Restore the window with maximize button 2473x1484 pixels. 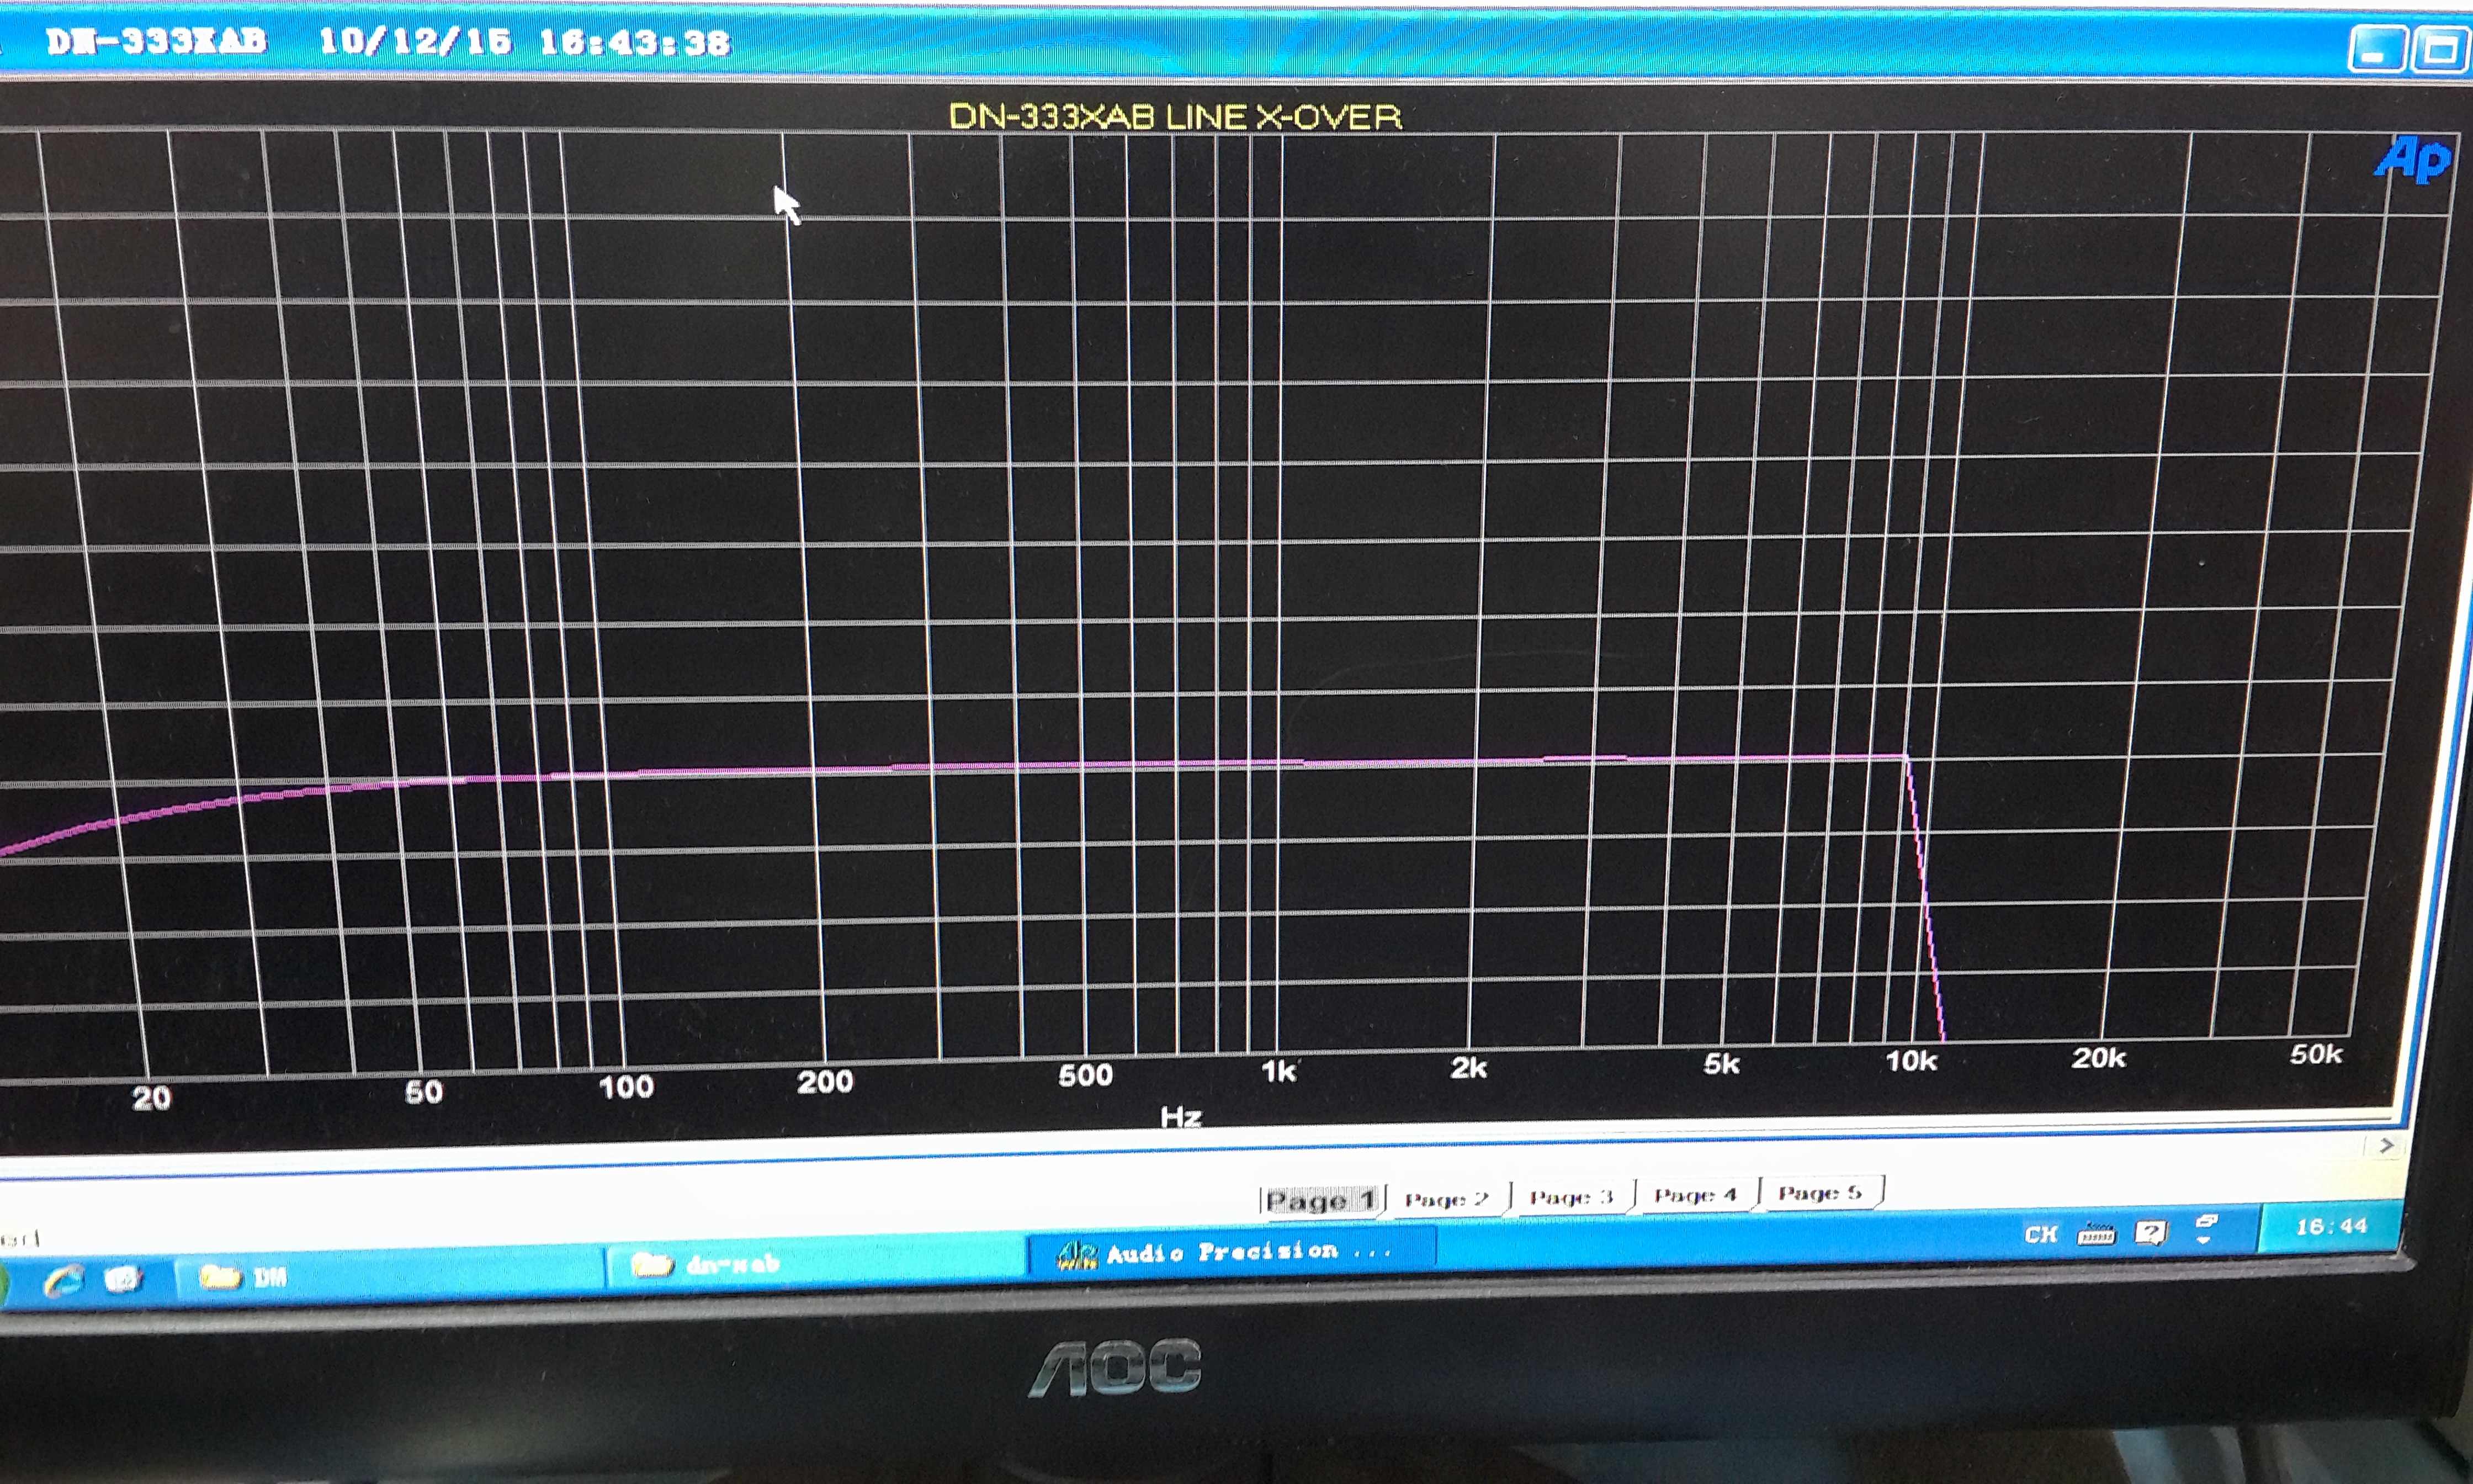(2440, 50)
